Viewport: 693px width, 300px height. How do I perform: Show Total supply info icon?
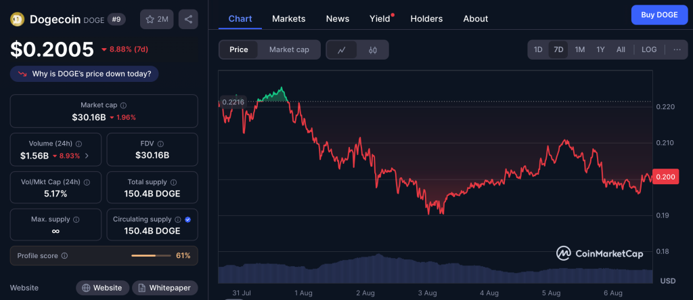click(173, 182)
